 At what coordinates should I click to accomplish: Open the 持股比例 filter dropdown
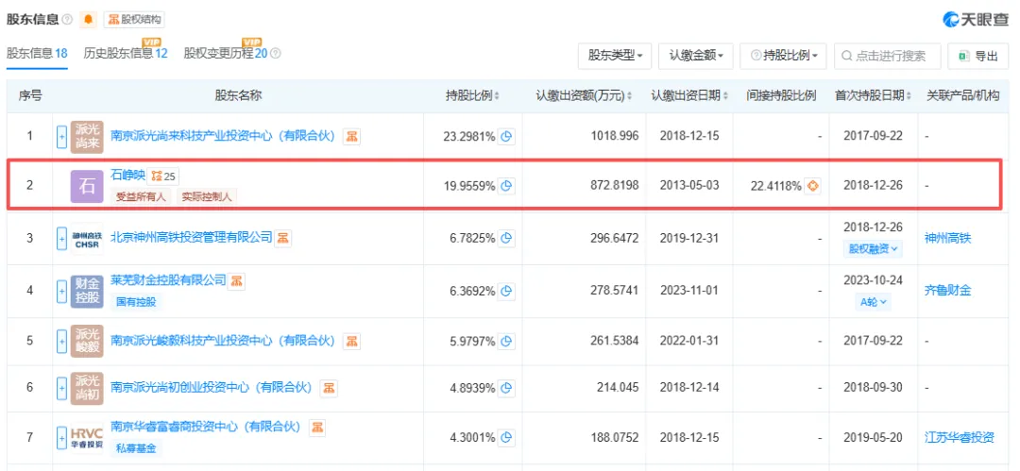coord(783,56)
